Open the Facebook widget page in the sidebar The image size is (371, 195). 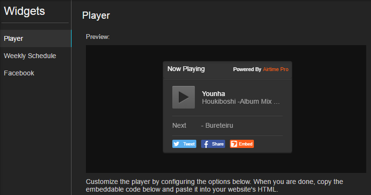19,73
